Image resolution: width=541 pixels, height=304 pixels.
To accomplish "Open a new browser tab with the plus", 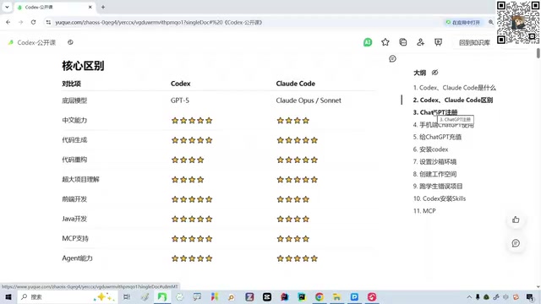I will [x=103, y=7].
